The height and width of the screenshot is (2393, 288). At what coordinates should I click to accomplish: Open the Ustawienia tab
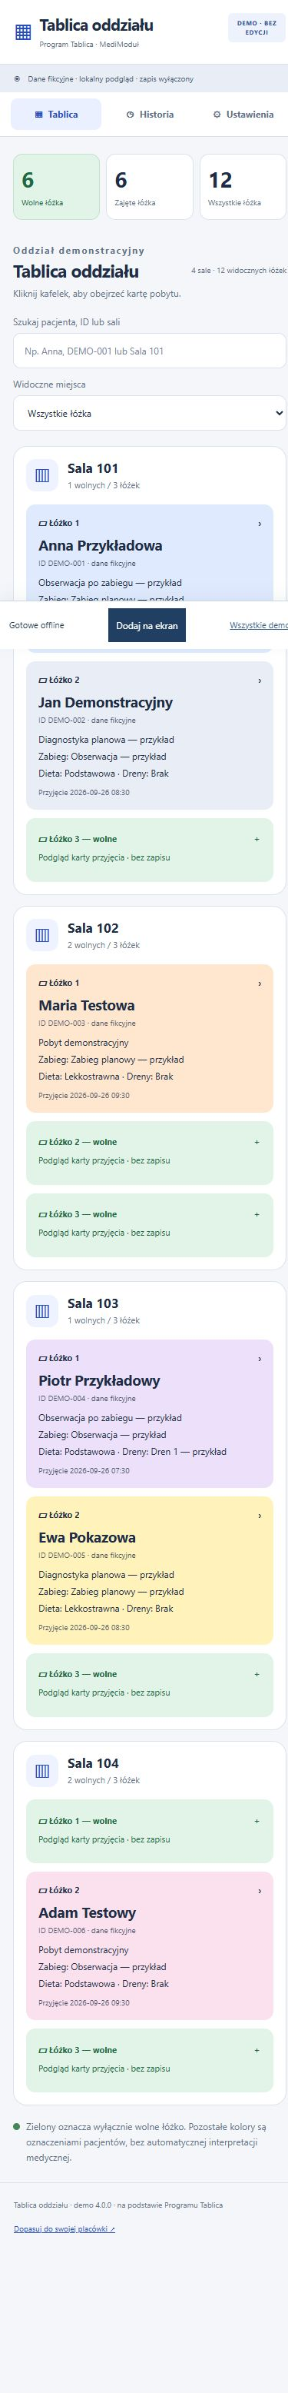point(243,115)
